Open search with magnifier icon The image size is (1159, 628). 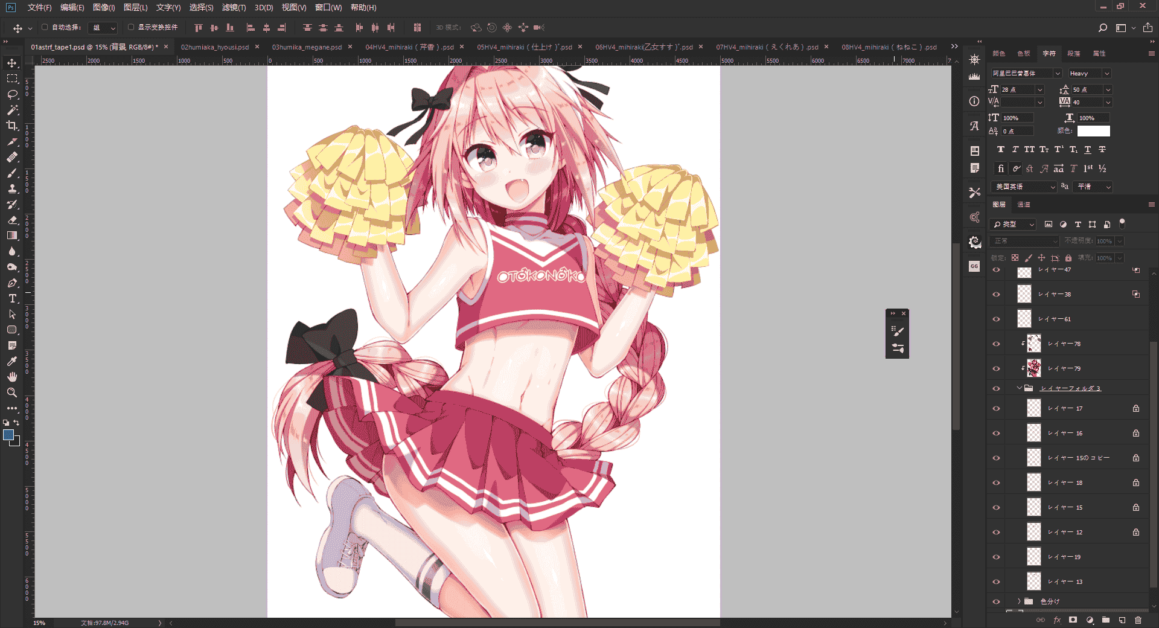pos(1102,28)
